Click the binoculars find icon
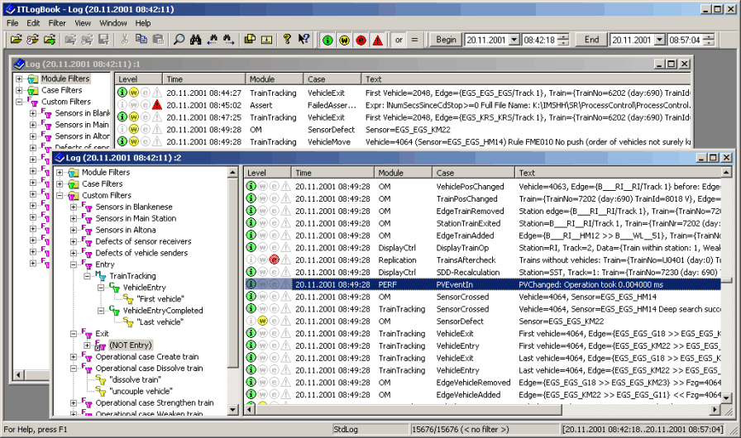 click(x=195, y=40)
